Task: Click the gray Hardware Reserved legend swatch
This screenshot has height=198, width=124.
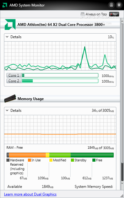Action: point(8,160)
